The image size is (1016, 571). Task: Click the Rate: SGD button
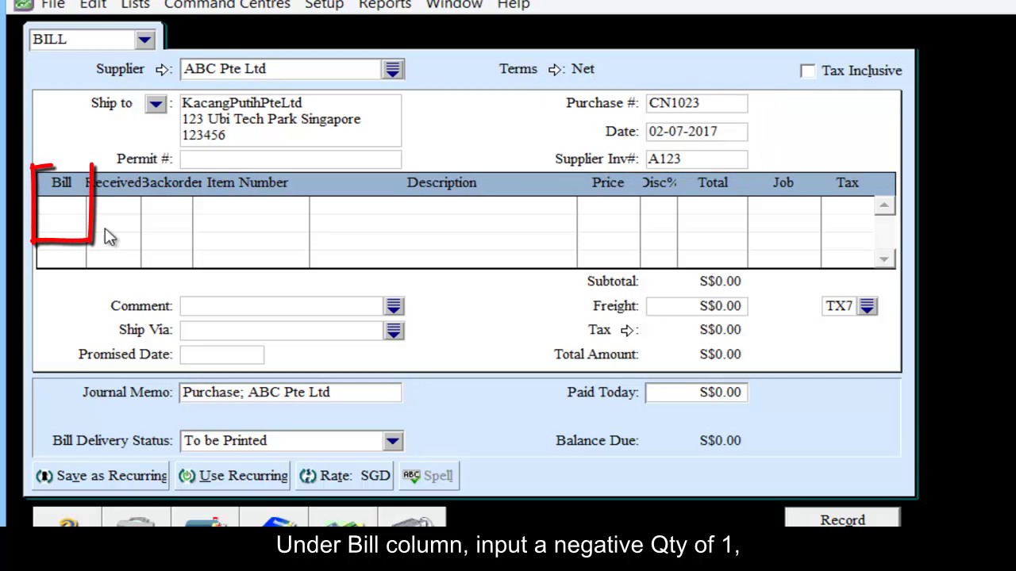[345, 476]
